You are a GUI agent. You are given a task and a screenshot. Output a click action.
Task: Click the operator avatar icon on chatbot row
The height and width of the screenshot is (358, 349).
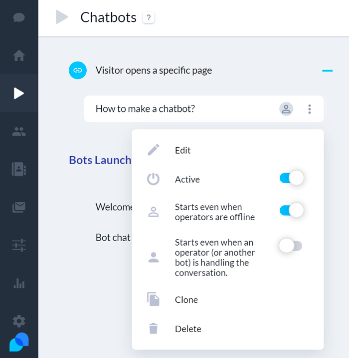286,109
